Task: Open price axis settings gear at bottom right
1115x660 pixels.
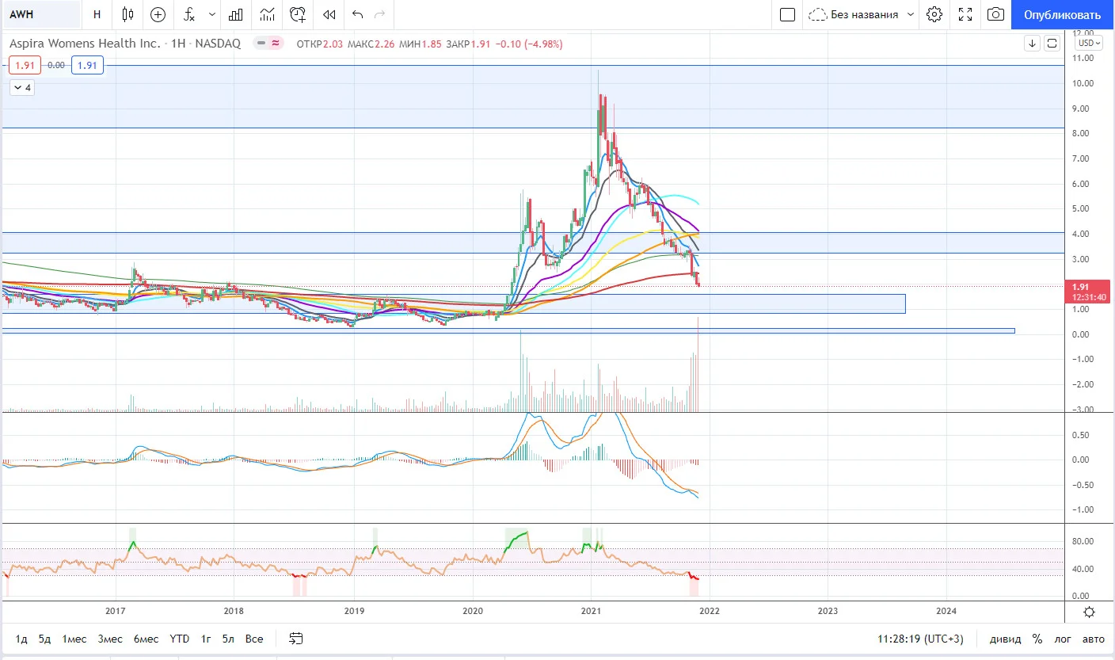Action: coord(1090,612)
